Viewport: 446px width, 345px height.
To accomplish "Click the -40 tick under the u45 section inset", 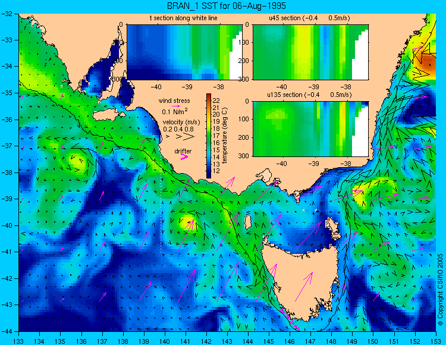I will pos(282,87).
